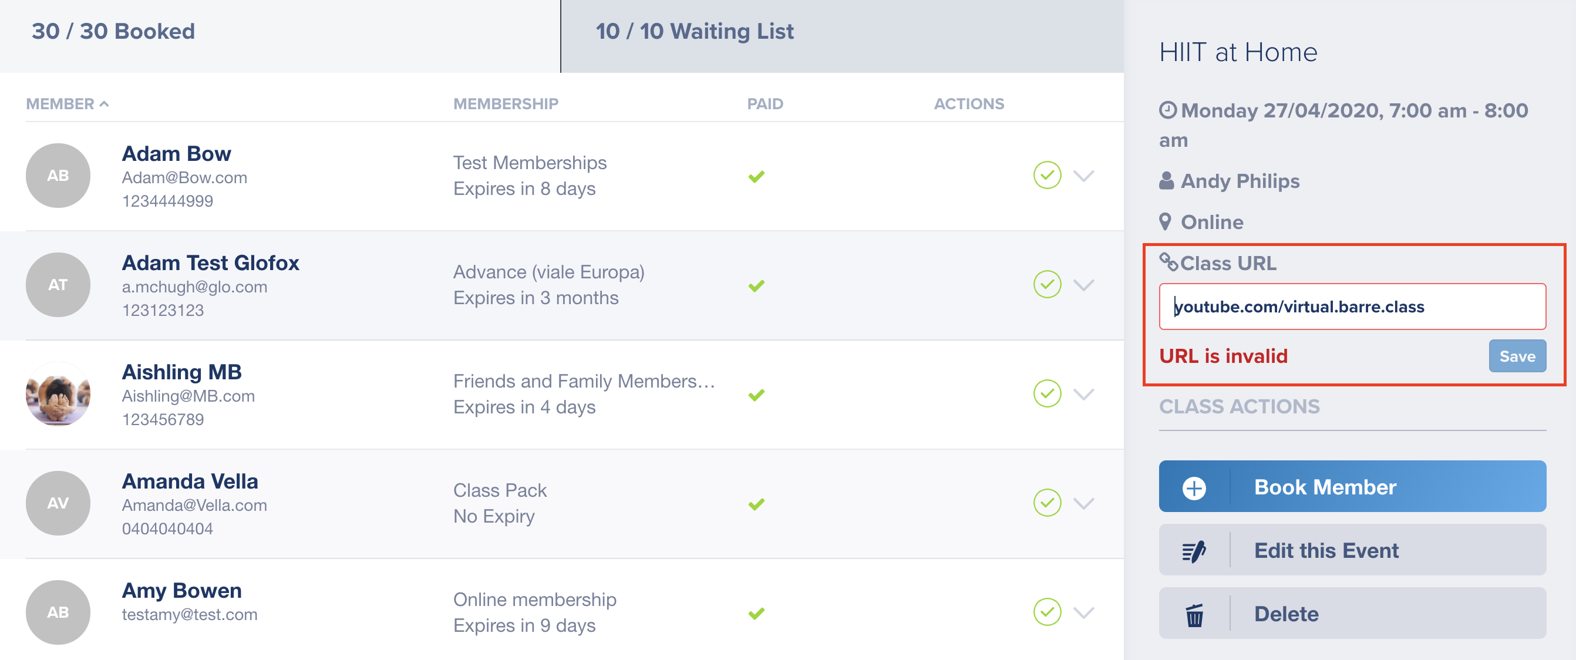Click the Save button under Class URL
The image size is (1576, 660).
click(1517, 356)
